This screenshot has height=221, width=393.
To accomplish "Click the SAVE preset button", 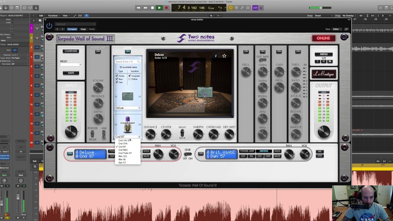I will (71, 73).
